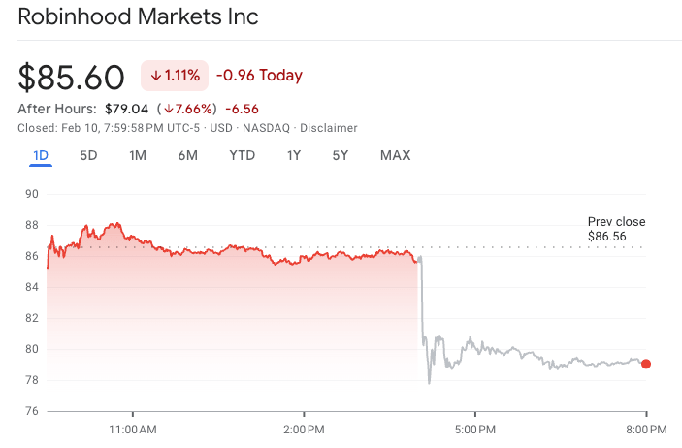Show the 6M price history tab
Image resolution: width=682 pixels, height=448 pixels.
(187, 155)
